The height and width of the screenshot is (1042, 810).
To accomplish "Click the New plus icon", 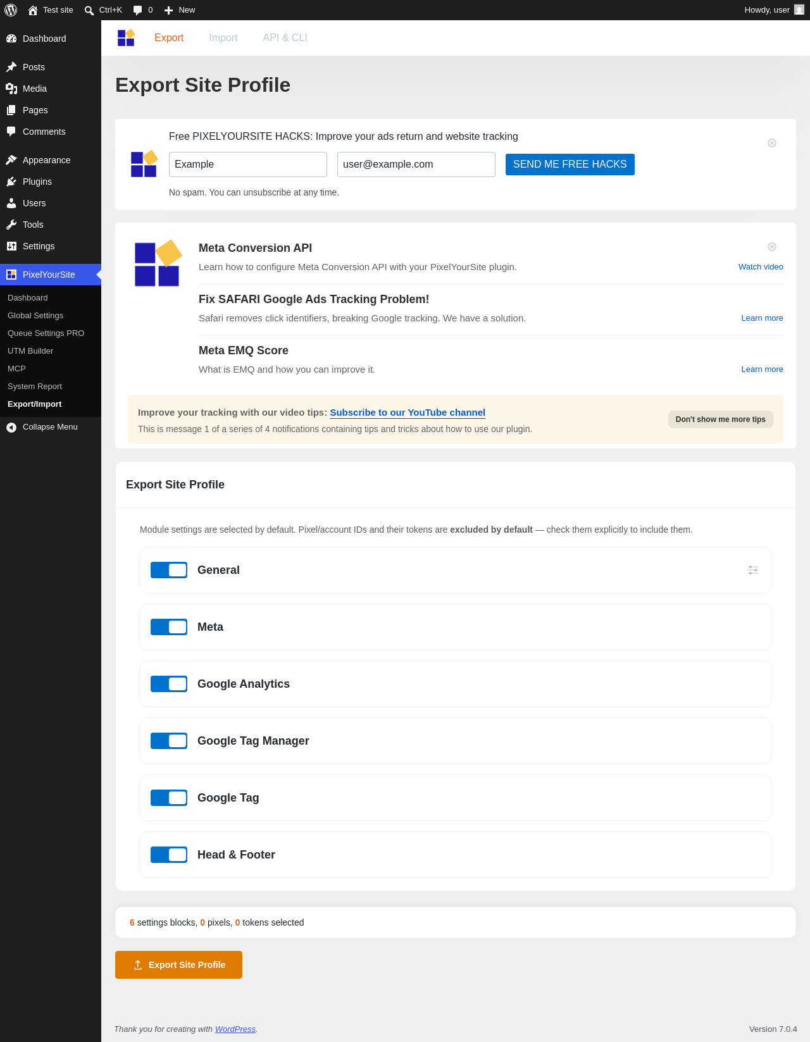I will coord(168,10).
